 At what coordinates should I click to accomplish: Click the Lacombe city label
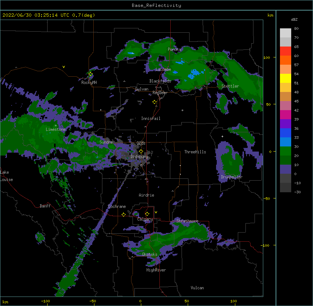(x=163, y=69)
